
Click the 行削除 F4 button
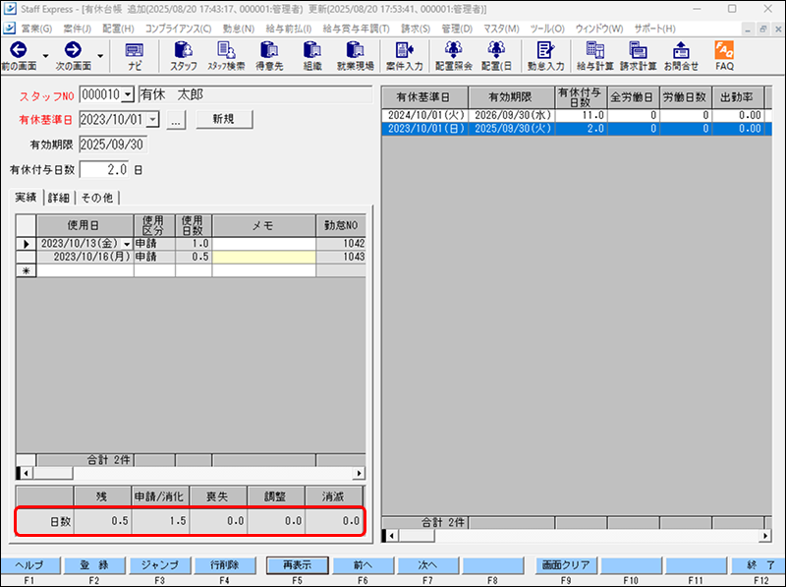pos(225,565)
